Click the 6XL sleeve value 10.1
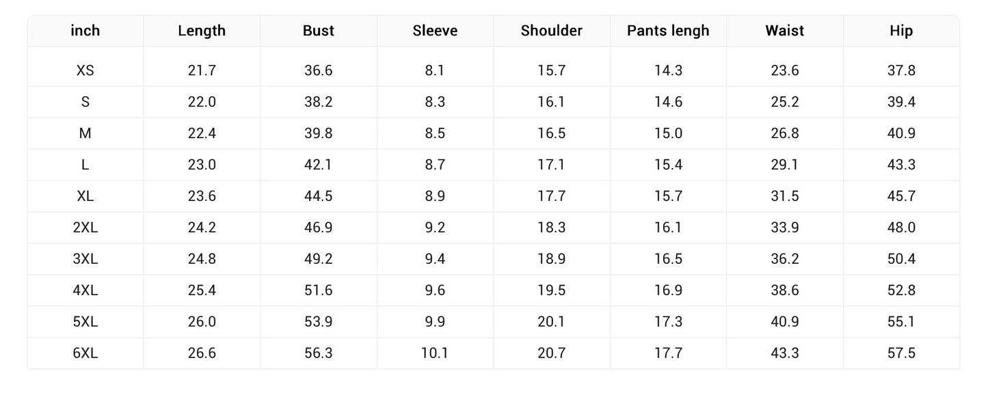The width and height of the screenshot is (988, 393). [435, 353]
